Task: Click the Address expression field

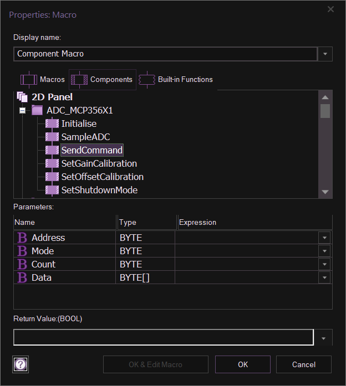Action: tap(247, 238)
